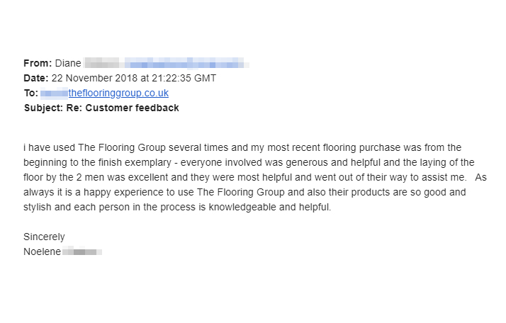The image size is (506, 323).
Task: Open the theflooringgroup.co.uk email link
Action: 118,93
